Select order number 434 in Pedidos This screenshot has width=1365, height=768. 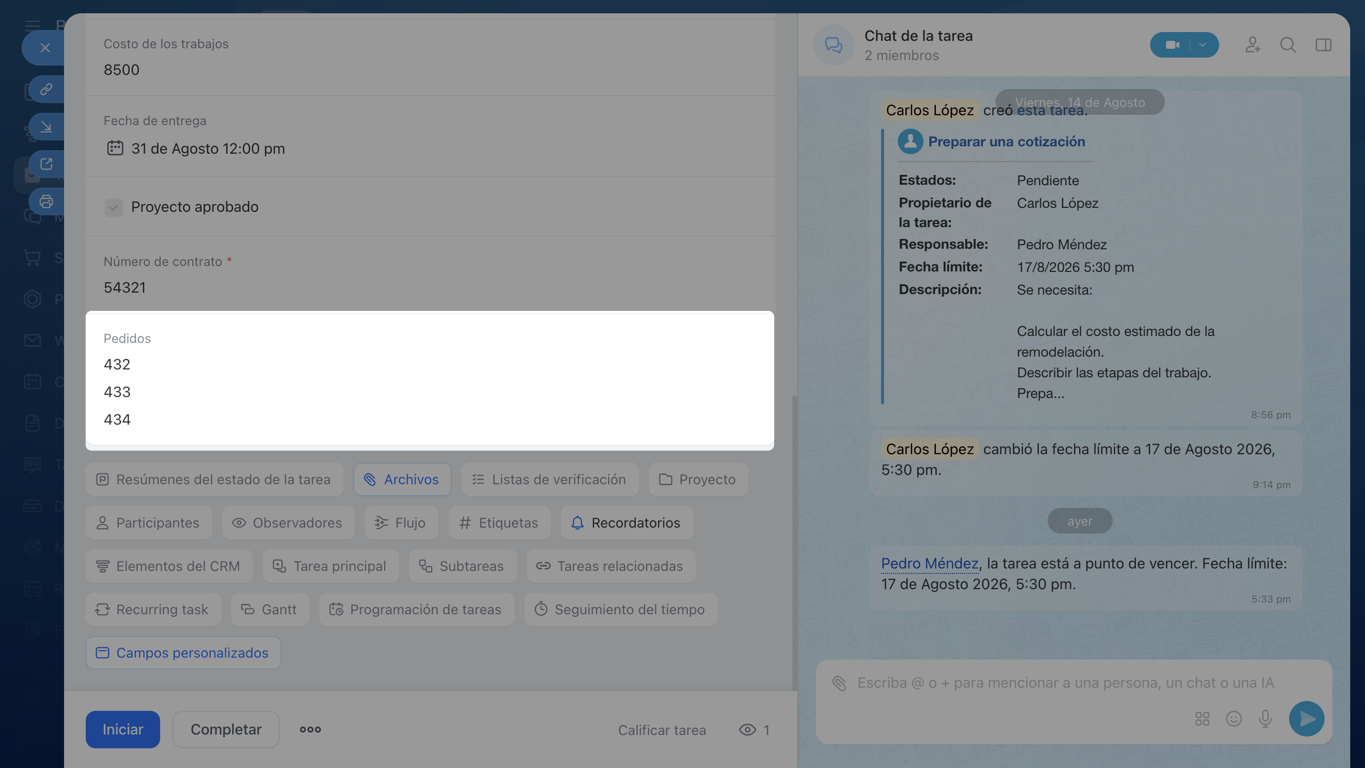pos(117,420)
